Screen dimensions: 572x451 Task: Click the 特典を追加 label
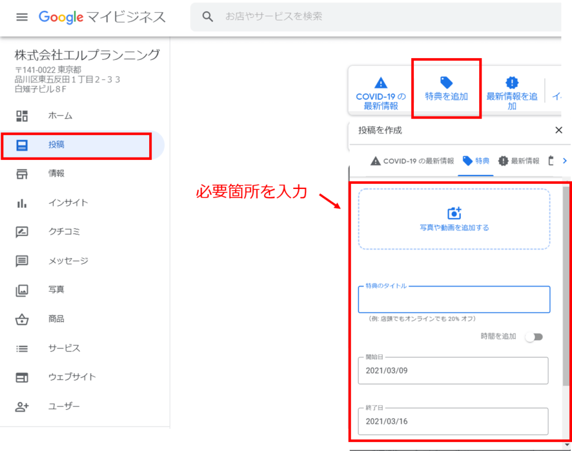(x=446, y=97)
